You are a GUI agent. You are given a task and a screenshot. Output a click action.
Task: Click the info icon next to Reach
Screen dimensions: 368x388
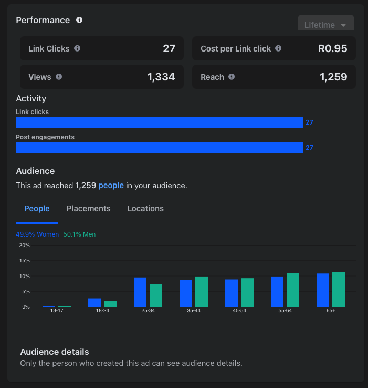[232, 77]
